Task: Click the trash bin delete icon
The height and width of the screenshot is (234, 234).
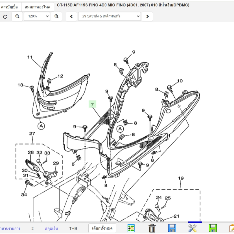Action: [152, 228]
